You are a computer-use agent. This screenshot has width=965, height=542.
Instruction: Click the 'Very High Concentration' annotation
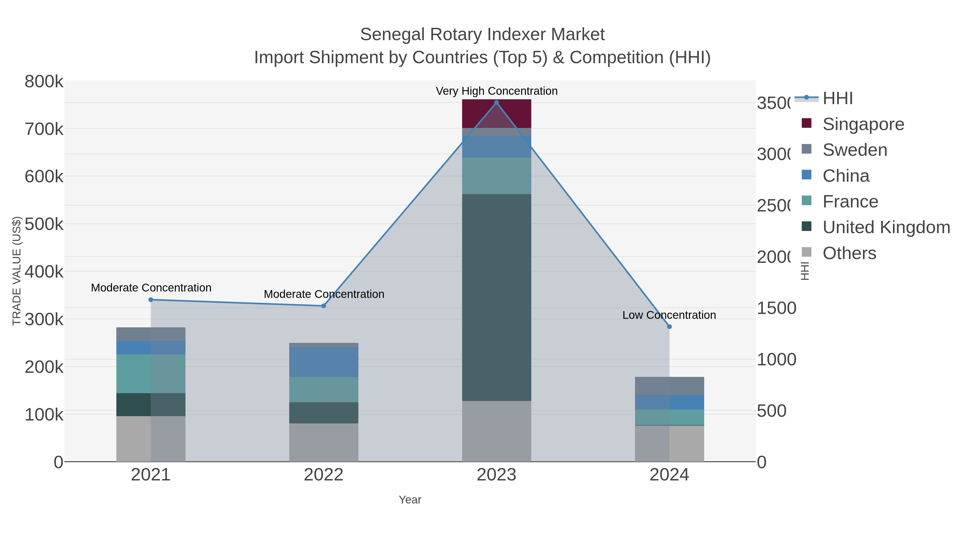[496, 91]
